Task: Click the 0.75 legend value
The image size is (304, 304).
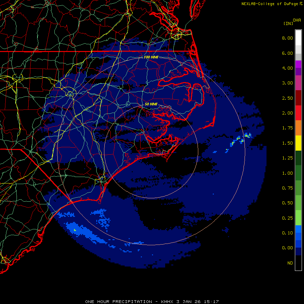Action: coord(287,188)
